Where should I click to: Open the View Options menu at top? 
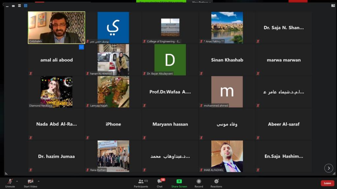201,2
